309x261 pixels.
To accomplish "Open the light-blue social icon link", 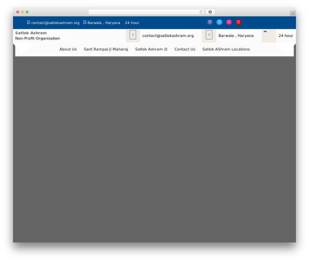I will 219,22.
